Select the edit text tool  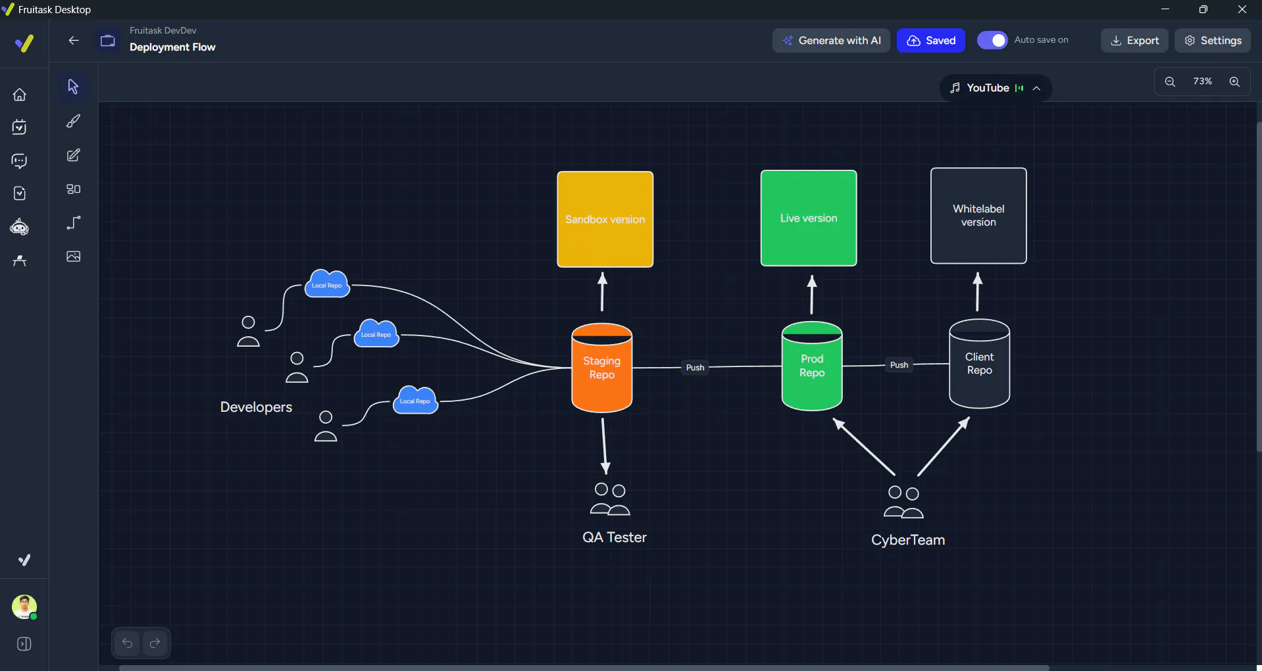pos(73,155)
